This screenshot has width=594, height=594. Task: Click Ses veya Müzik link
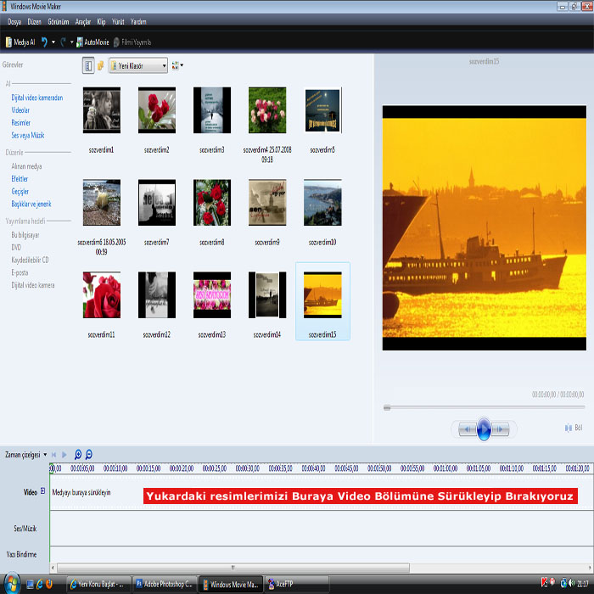coord(28,135)
